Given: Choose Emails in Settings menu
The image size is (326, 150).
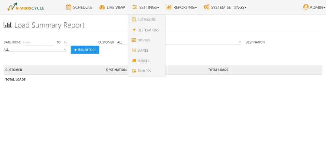Looking at the screenshot, I should point(143,51).
